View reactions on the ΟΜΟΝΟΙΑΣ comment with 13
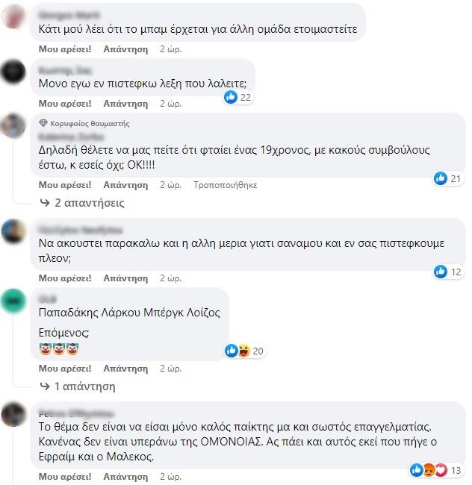 (436, 470)
